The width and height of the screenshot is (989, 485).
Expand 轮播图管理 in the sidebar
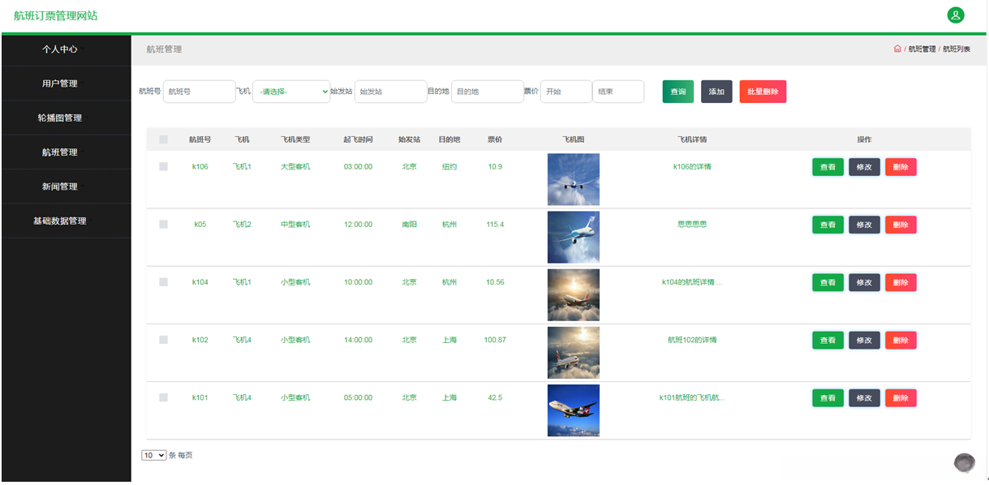[x=66, y=118]
